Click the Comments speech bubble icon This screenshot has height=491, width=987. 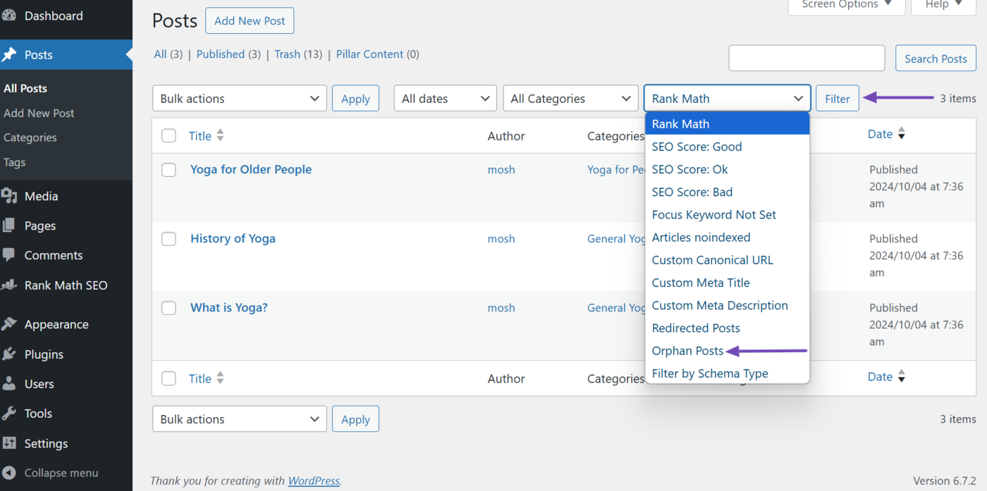(x=9, y=255)
